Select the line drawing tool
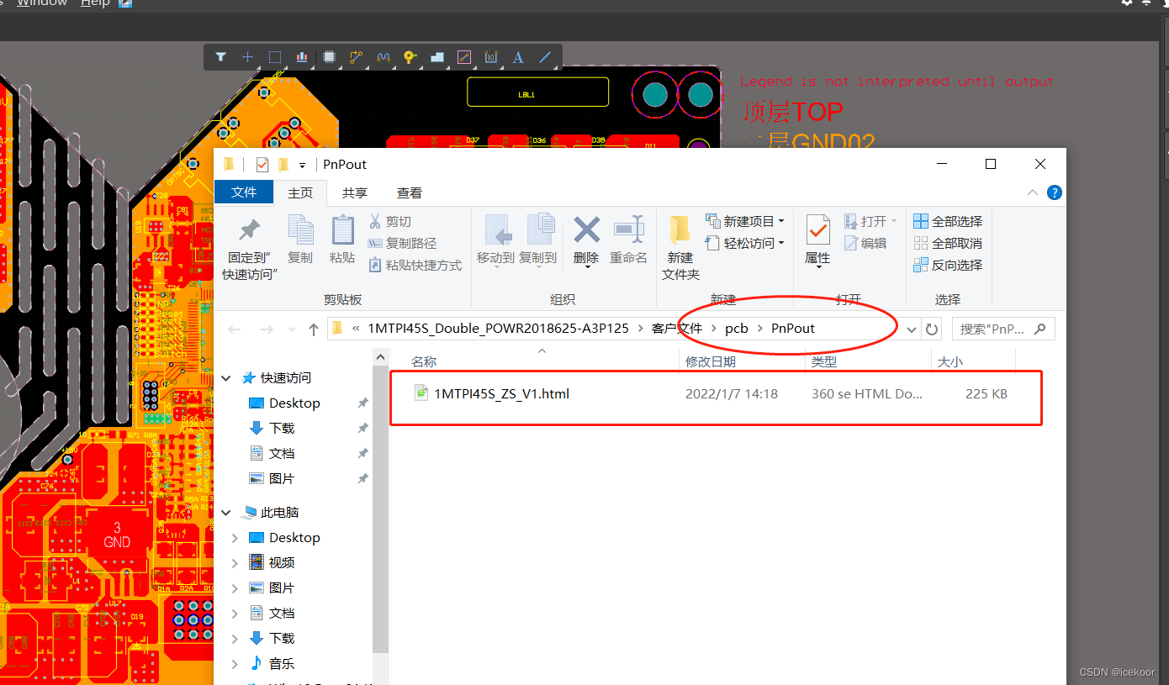This screenshot has width=1169, height=685. pos(544,57)
